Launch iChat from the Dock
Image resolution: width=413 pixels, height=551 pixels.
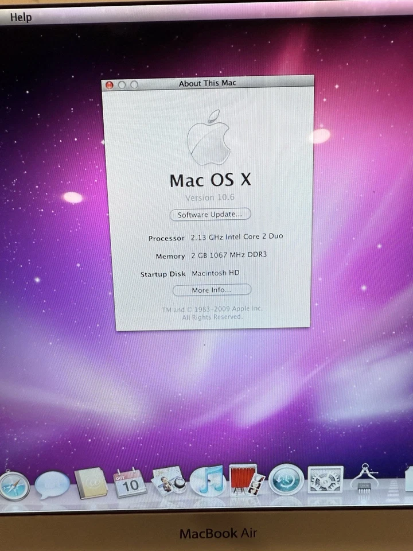tap(52, 484)
